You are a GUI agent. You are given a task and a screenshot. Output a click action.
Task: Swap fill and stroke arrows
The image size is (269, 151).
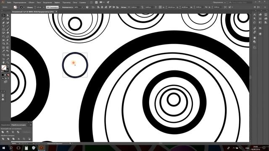pos(8,66)
